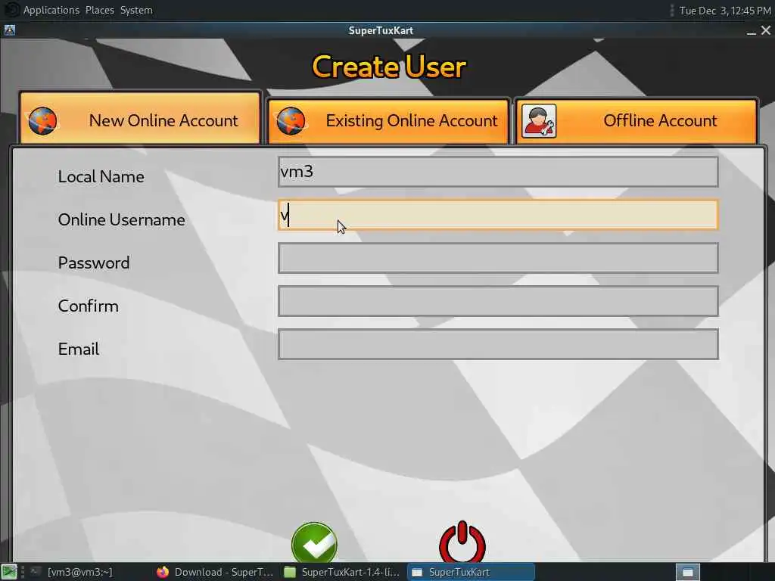Viewport: 775px width, 581px height.
Task: Select the SuperTuxKart taskbar window button
Action: [471, 572]
